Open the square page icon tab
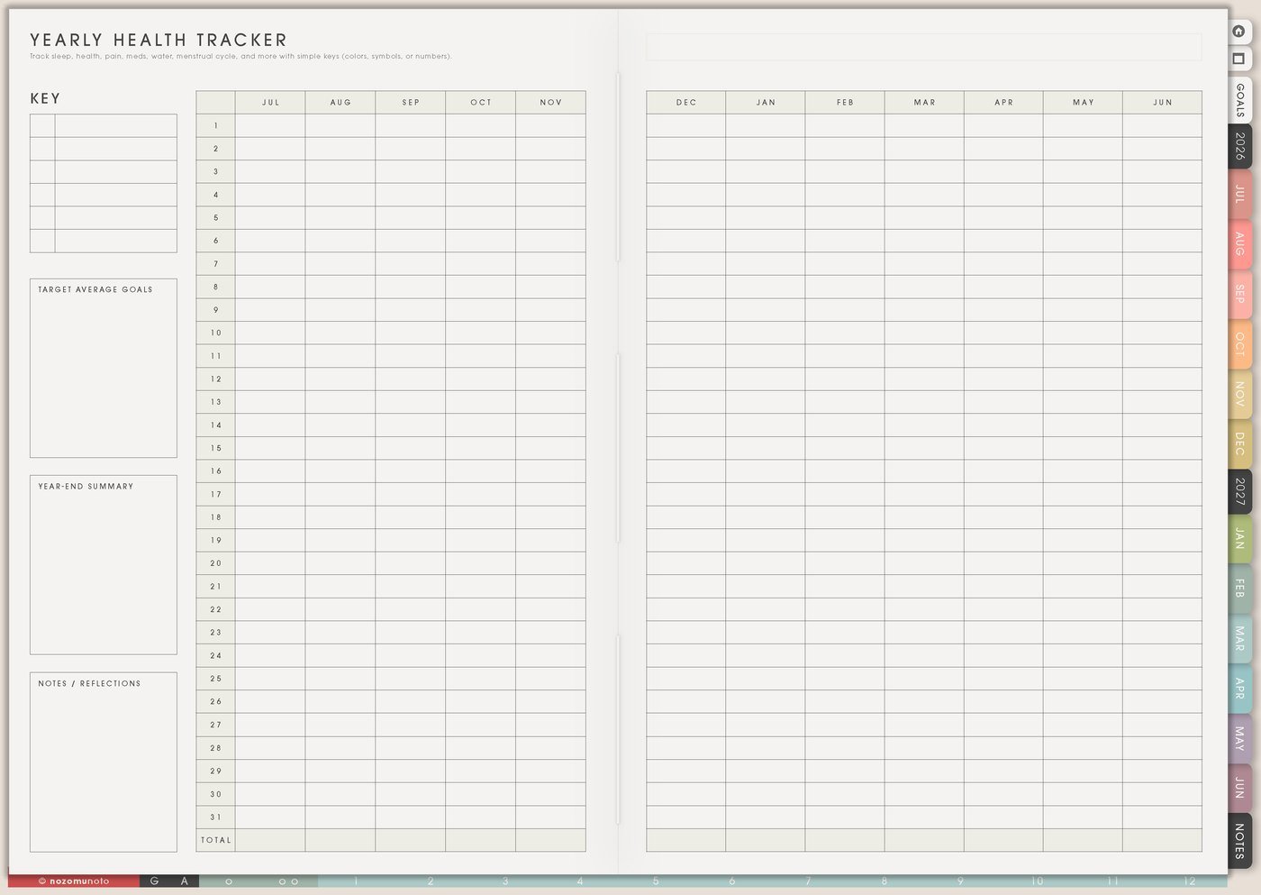This screenshot has height=895, width=1261. 1239,59
